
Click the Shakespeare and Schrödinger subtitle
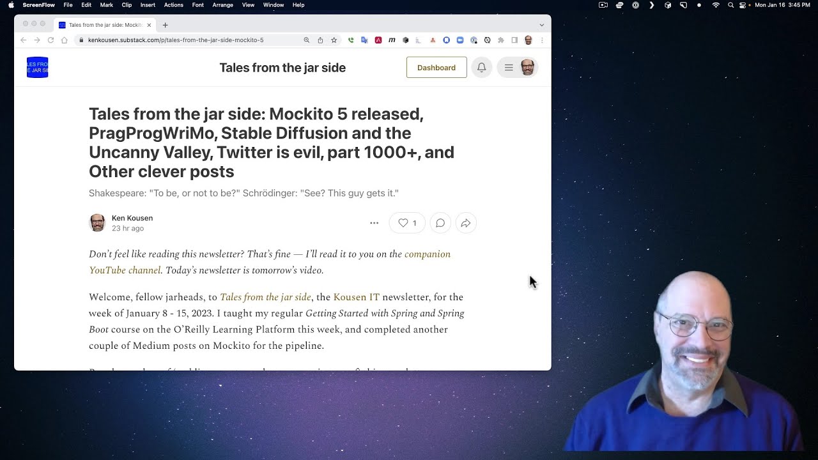243,193
